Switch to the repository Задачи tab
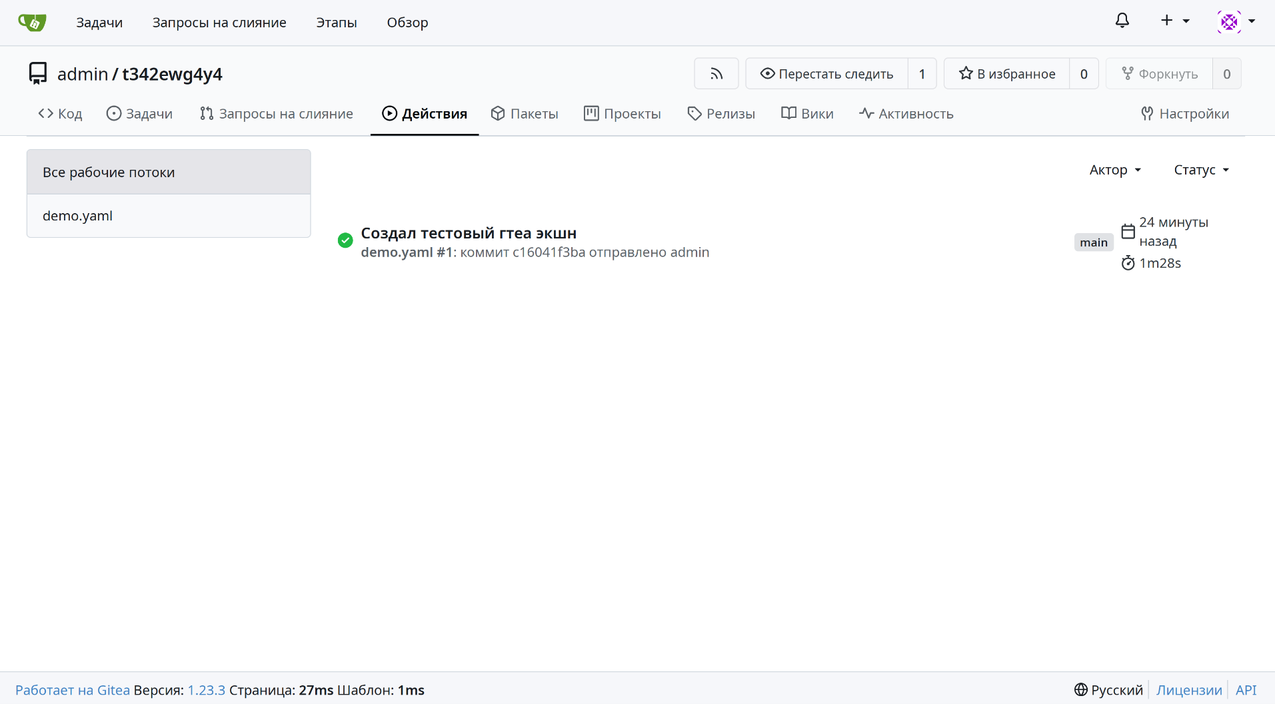This screenshot has width=1275, height=704. 140,114
